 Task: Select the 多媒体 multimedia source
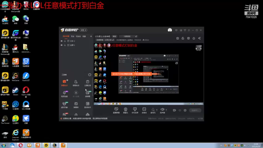(x=144, y=111)
